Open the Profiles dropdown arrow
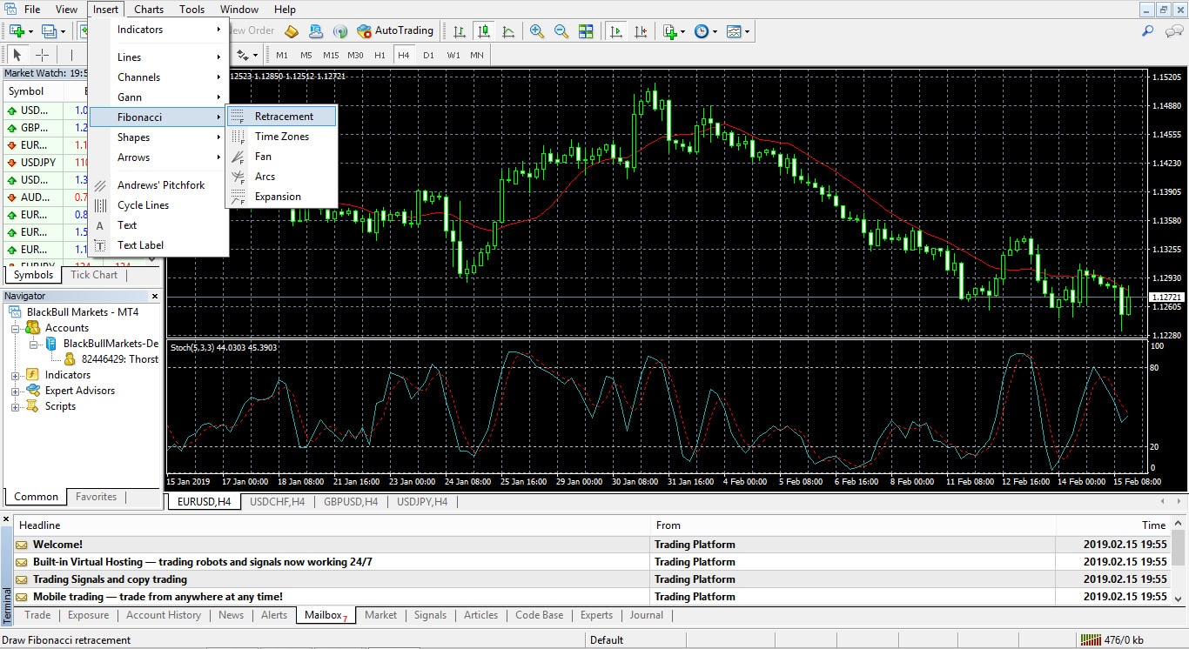This screenshot has height=649, width=1189. click(x=63, y=32)
